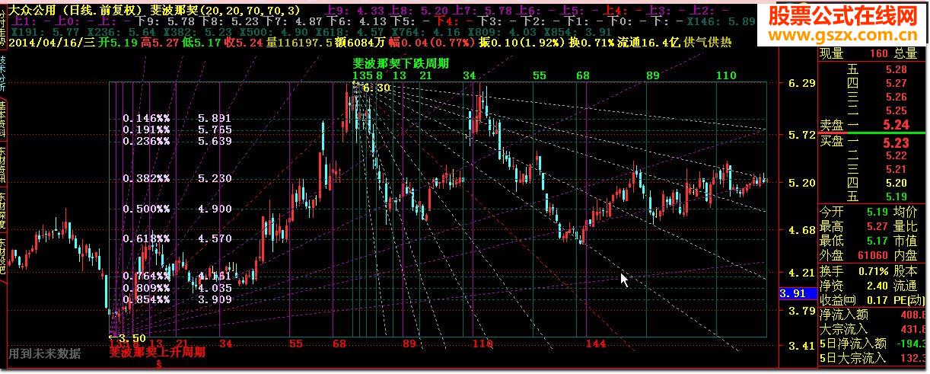The height and width of the screenshot is (374, 930).
Task: Click the 0.236%% level value 5.639
Action: (215, 141)
